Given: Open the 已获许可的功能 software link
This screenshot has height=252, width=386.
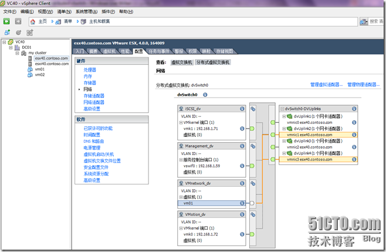Looking at the screenshot, I should (x=98, y=128).
